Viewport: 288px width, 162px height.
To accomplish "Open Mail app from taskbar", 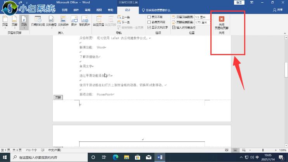I will click(149, 157).
